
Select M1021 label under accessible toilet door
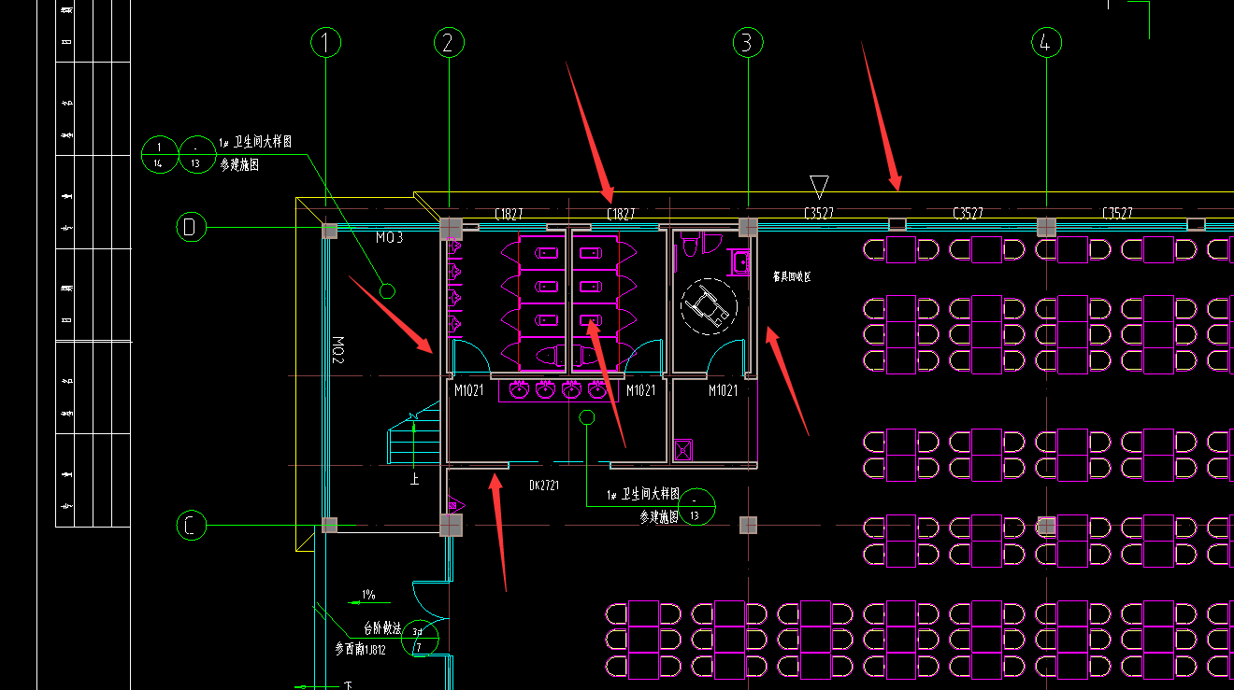[723, 390]
